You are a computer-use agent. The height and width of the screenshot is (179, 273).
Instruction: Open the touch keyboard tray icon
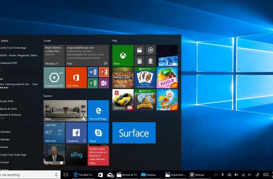pos(266,175)
